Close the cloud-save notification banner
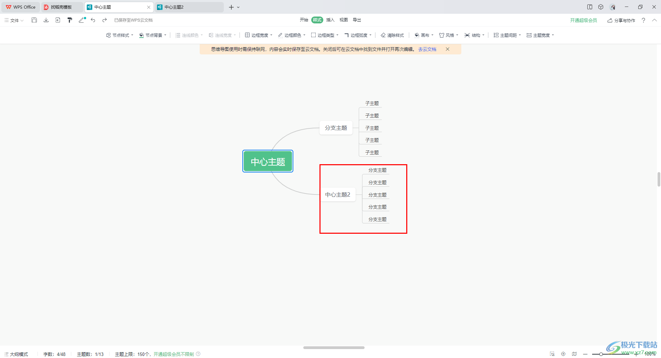661x358 pixels. click(448, 49)
